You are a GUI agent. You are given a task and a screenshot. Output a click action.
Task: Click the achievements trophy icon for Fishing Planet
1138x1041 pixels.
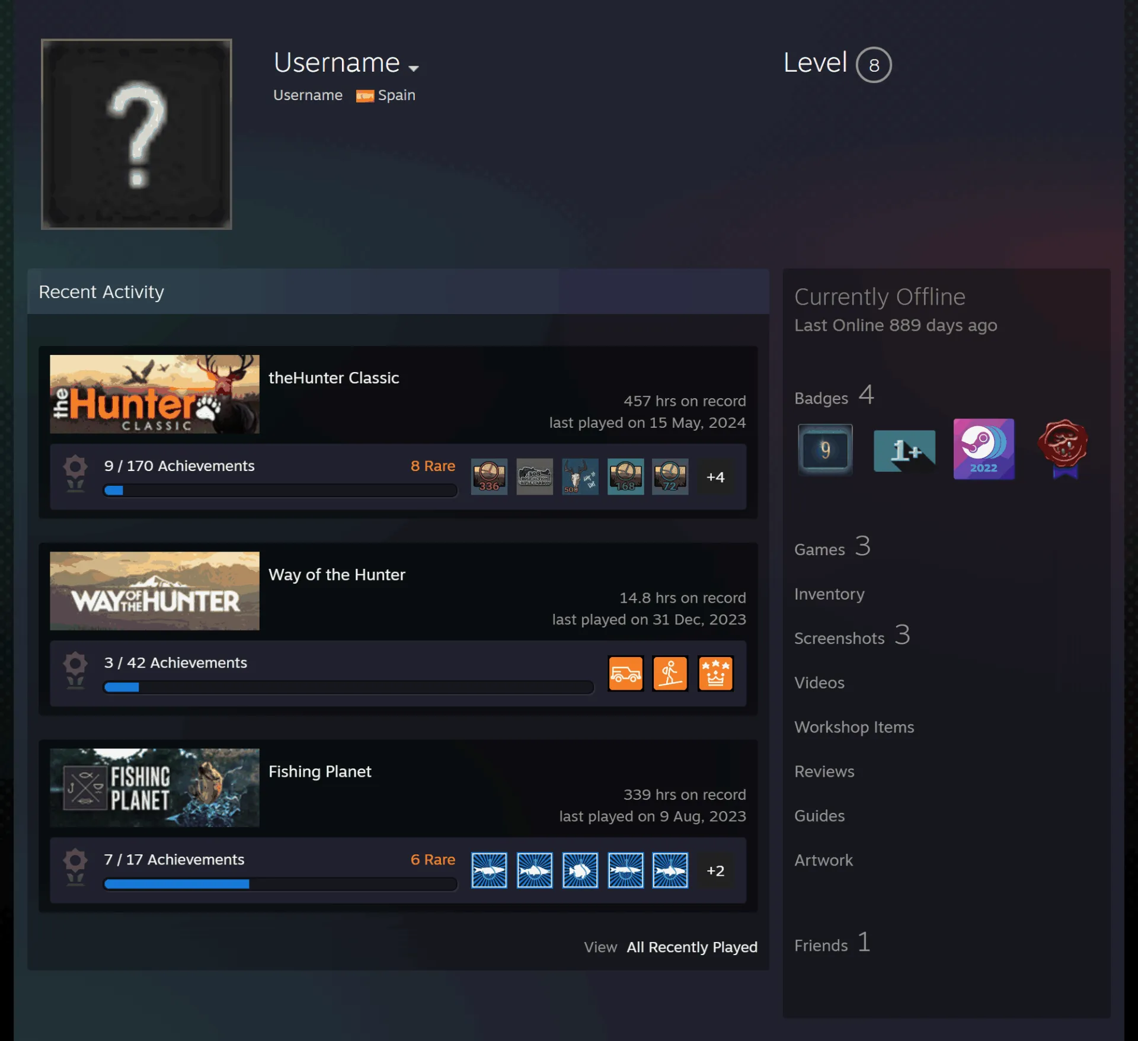(x=75, y=867)
